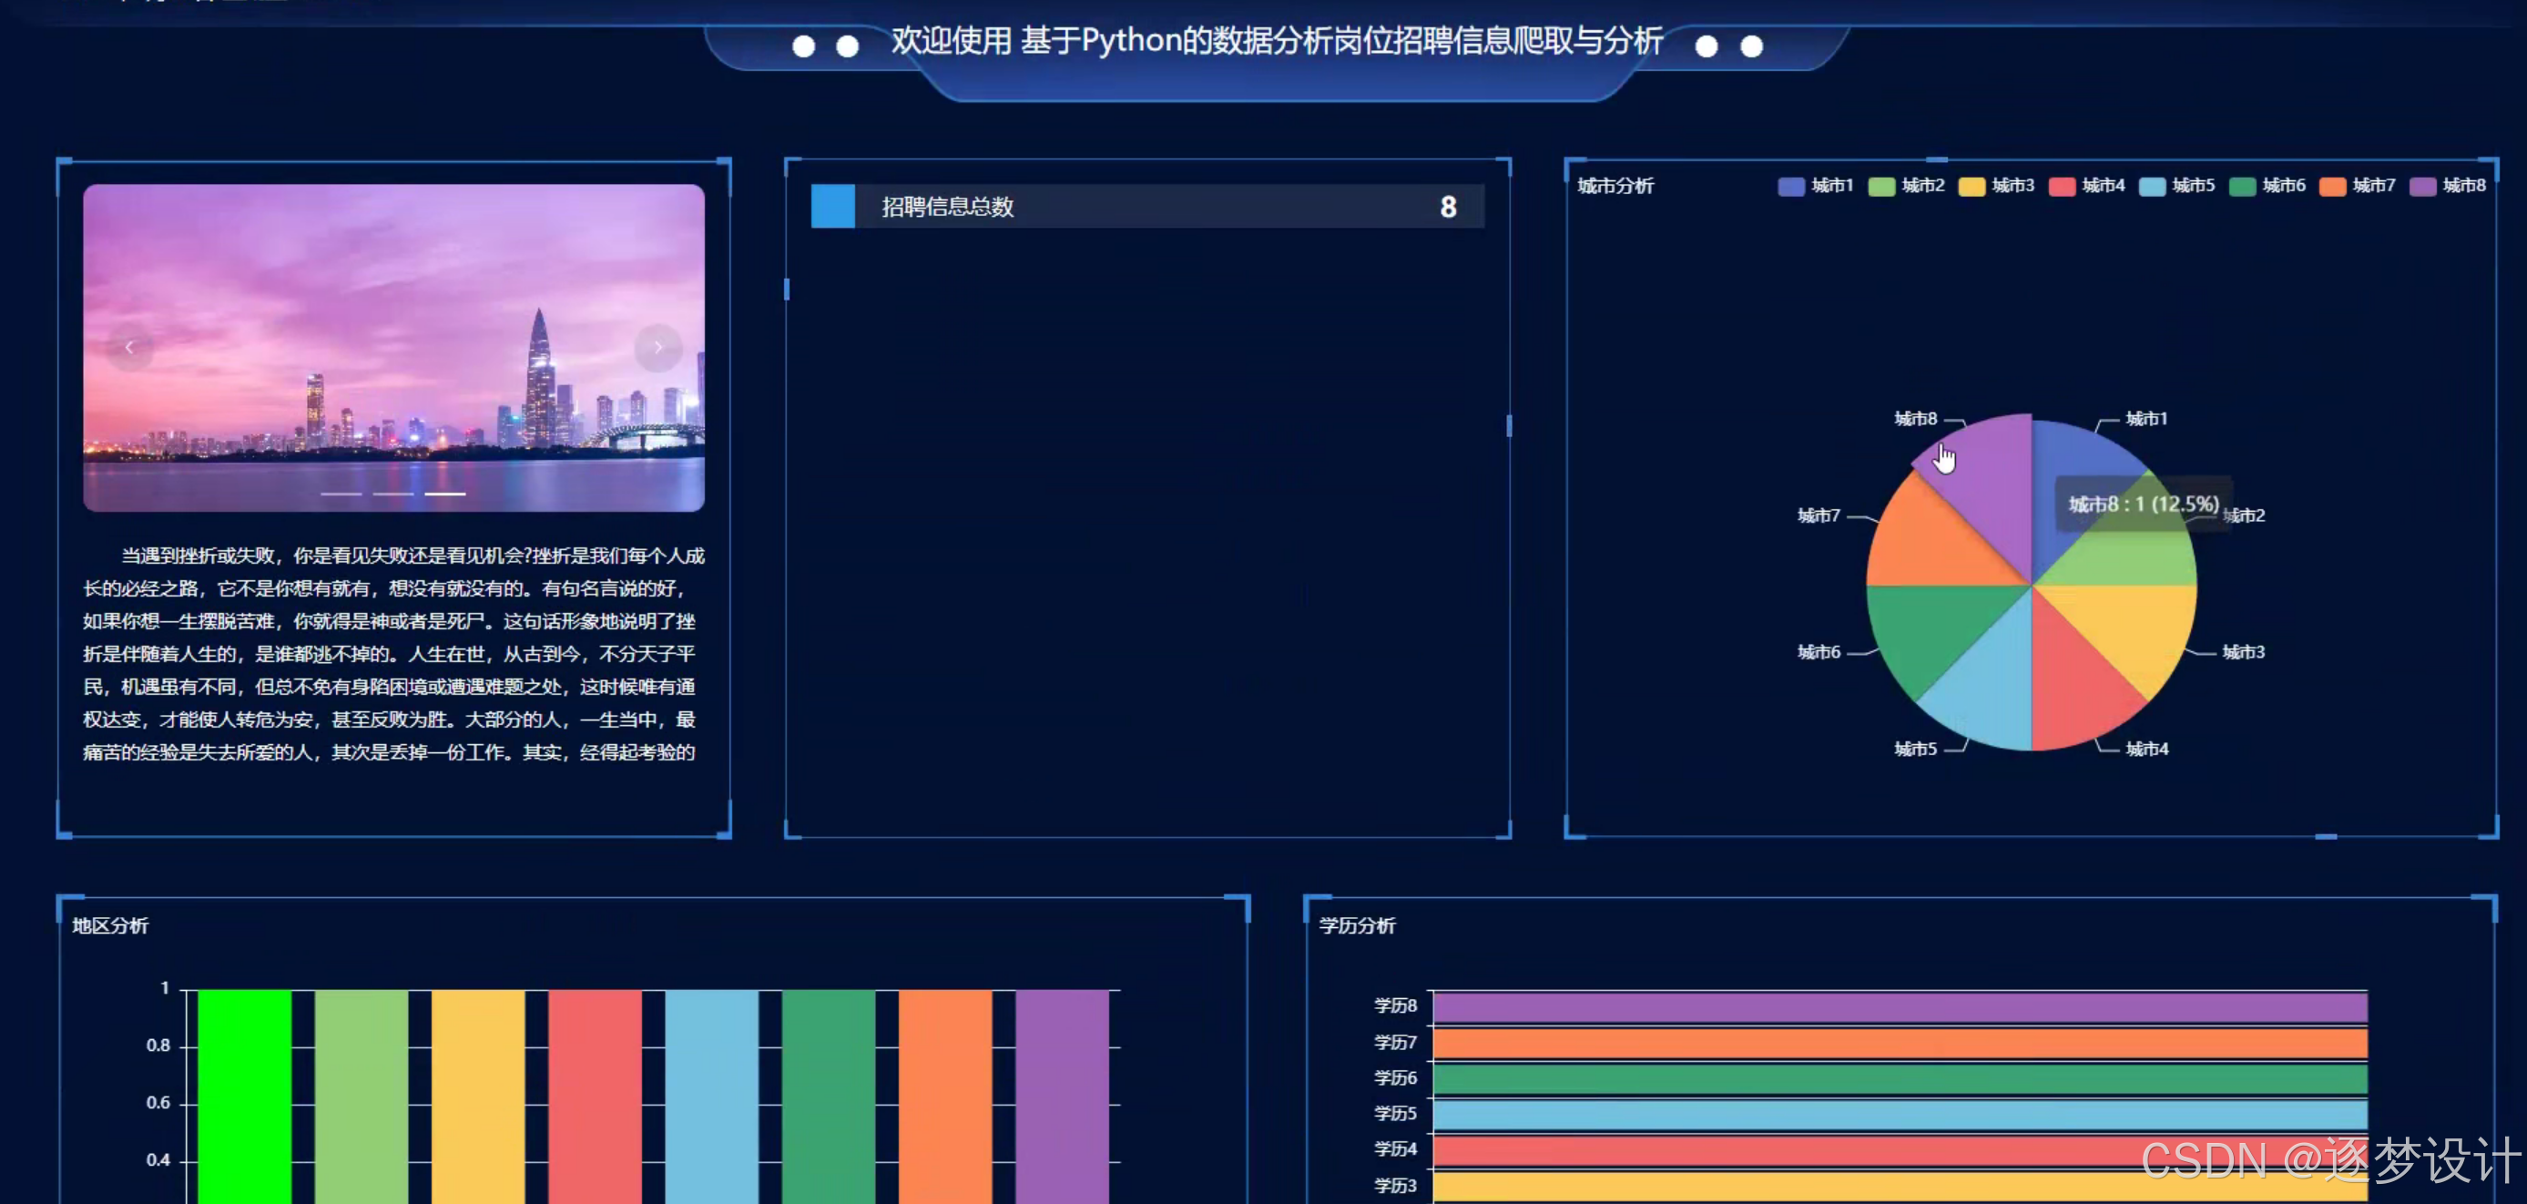The width and height of the screenshot is (2527, 1204).
Task: Click the 城市7 pie label
Action: pyautogui.click(x=1819, y=516)
